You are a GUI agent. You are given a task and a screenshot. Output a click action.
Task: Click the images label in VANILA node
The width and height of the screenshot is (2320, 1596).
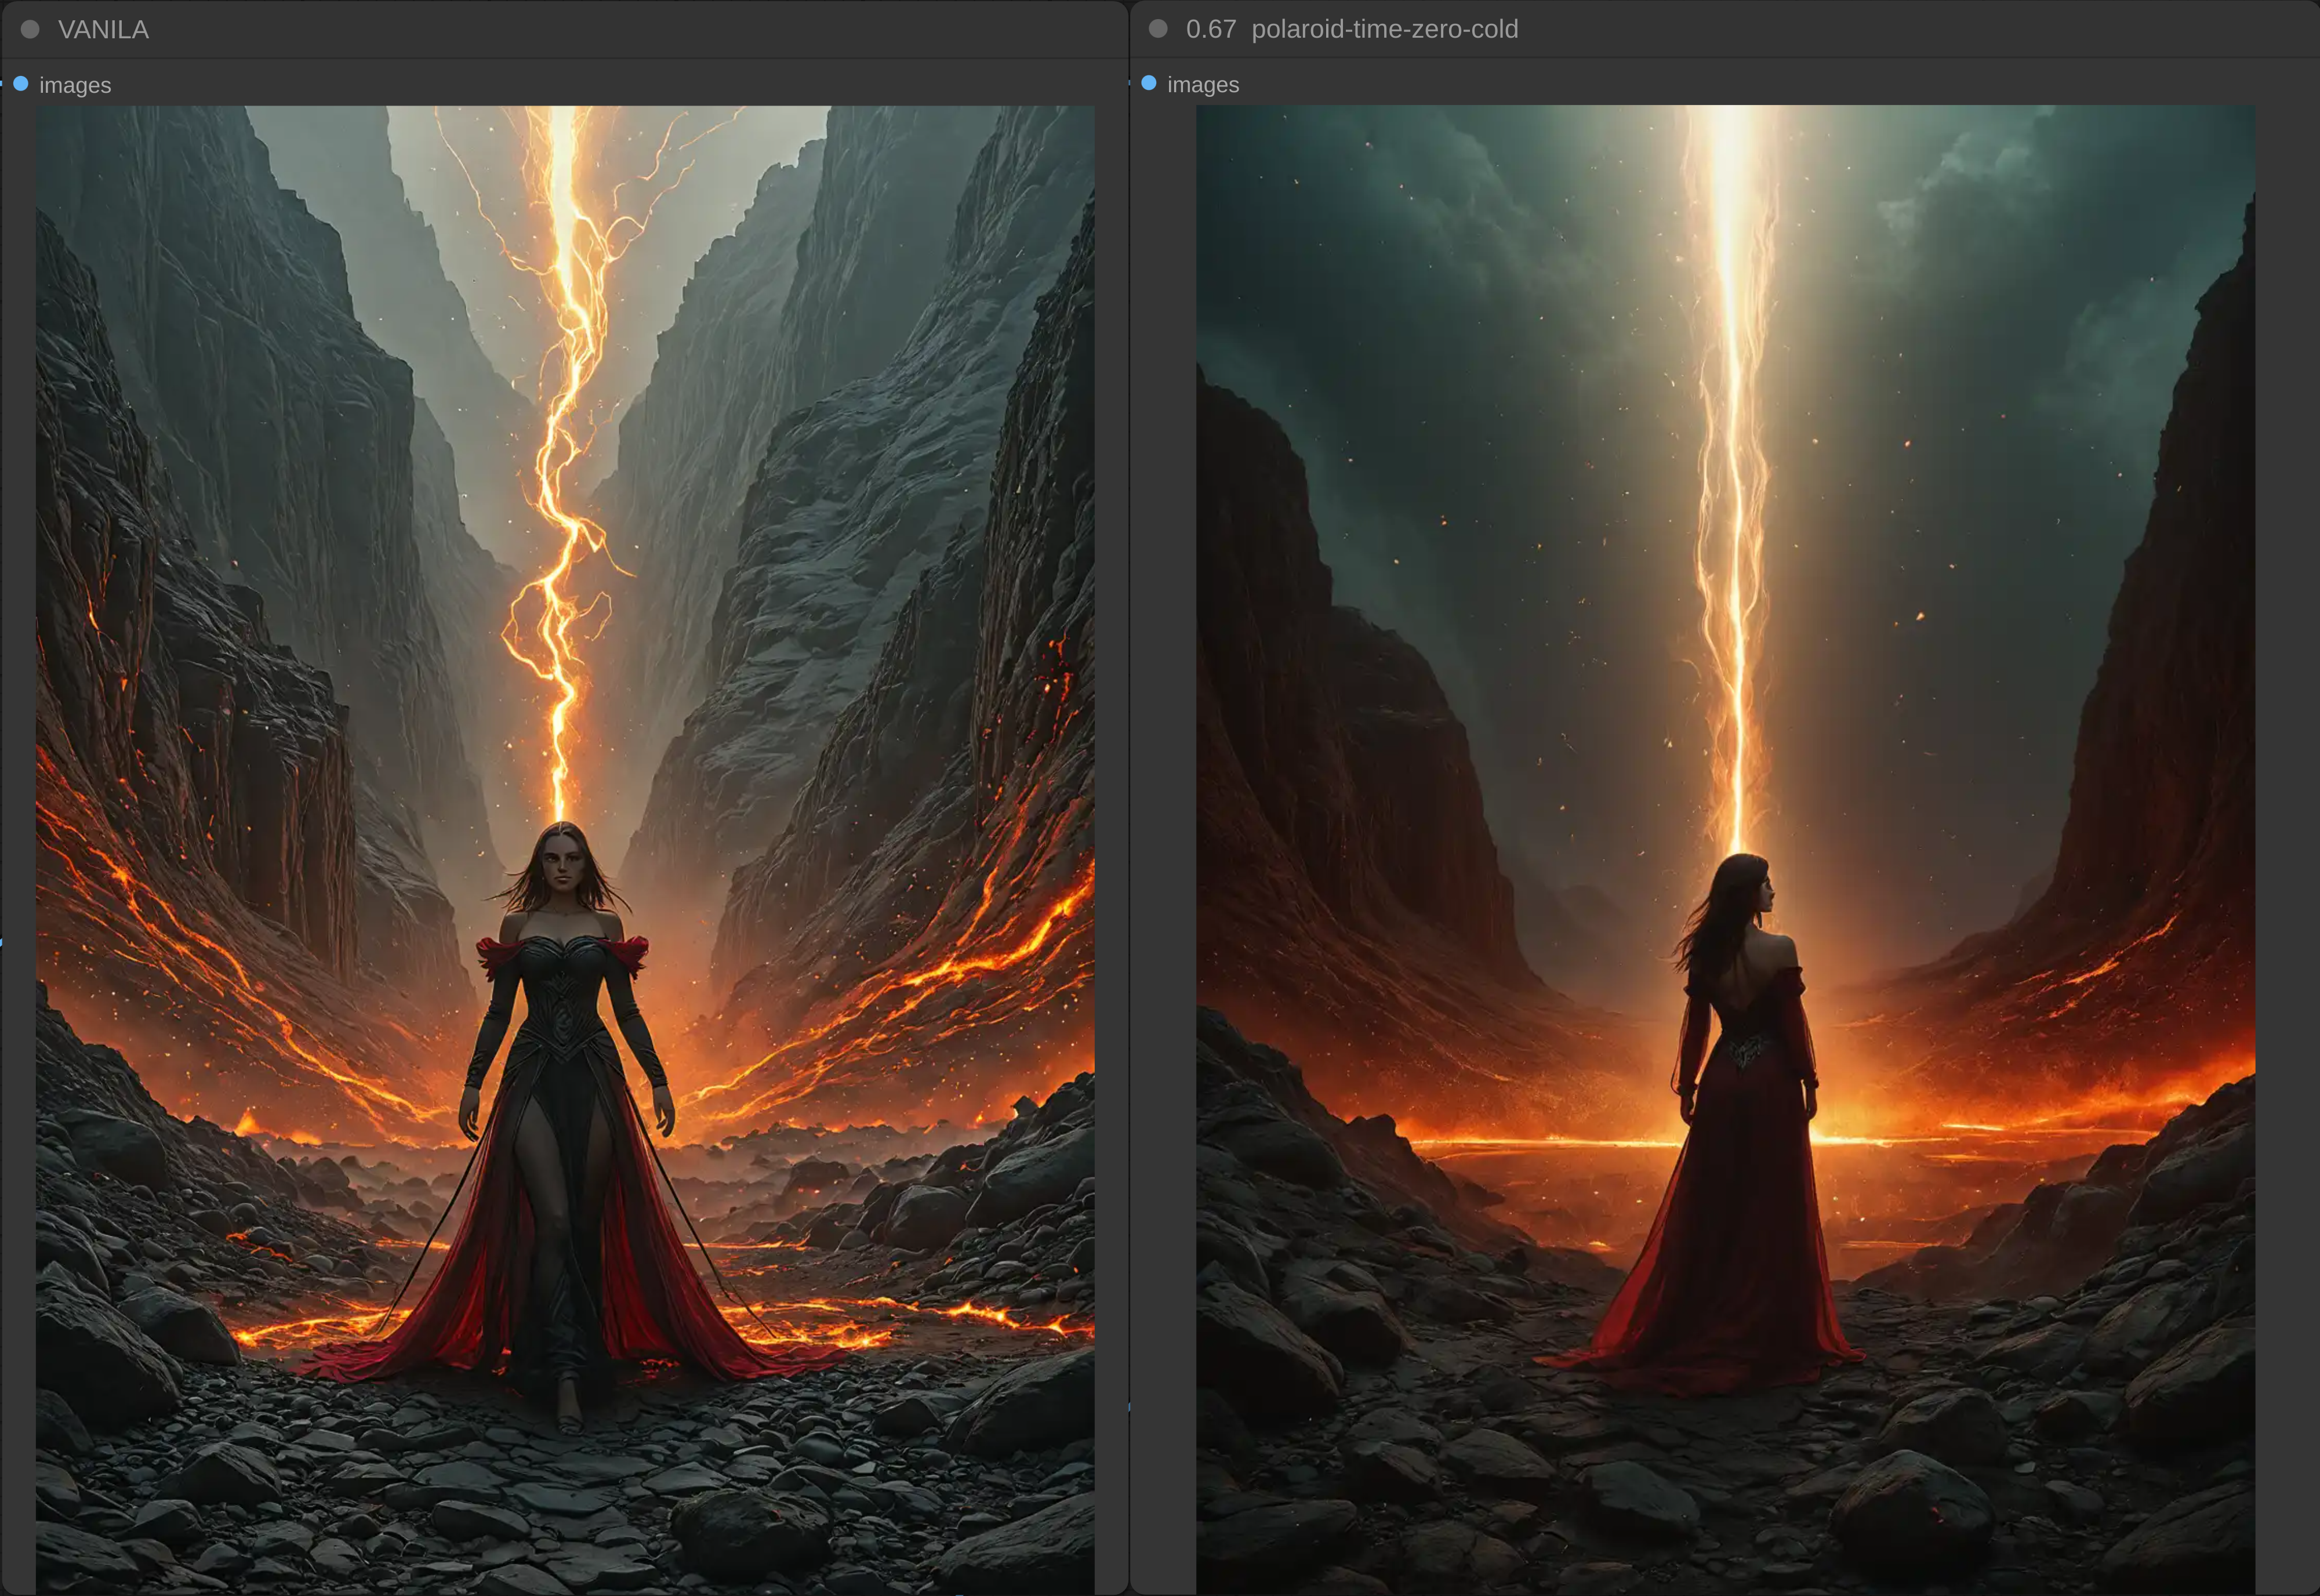(x=75, y=85)
